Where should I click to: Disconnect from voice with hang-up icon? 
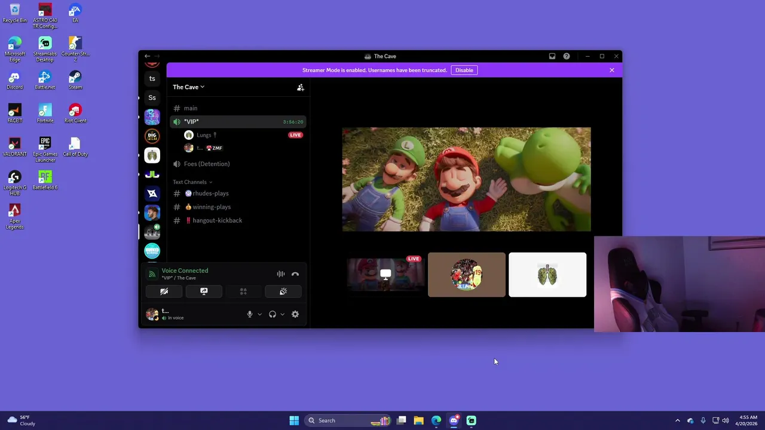click(x=295, y=274)
